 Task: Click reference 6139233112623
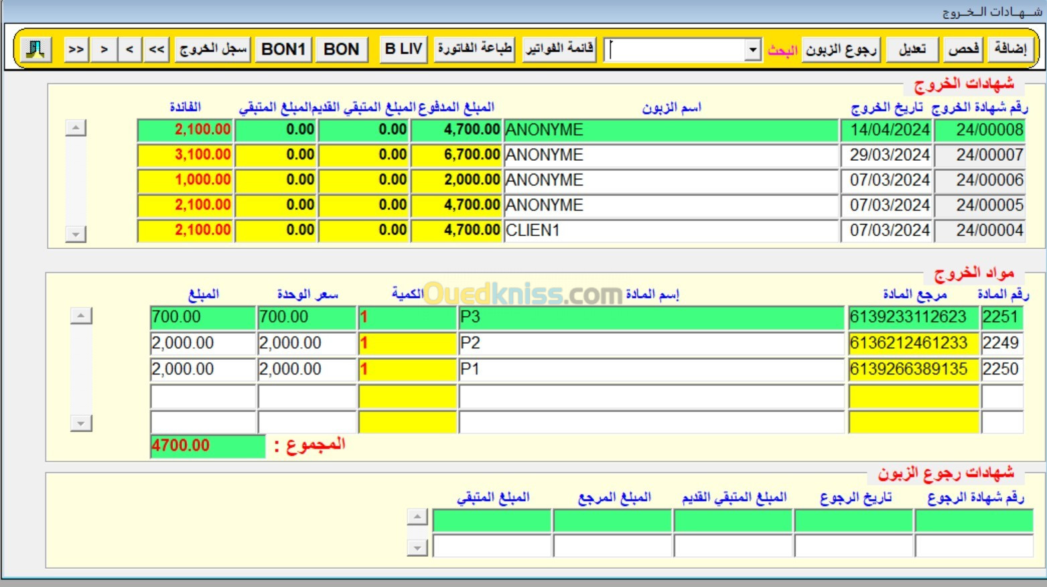tap(914, 317)
